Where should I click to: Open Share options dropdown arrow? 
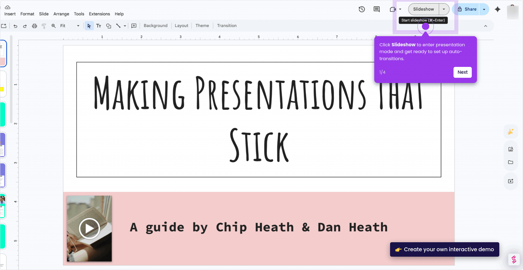484,9
